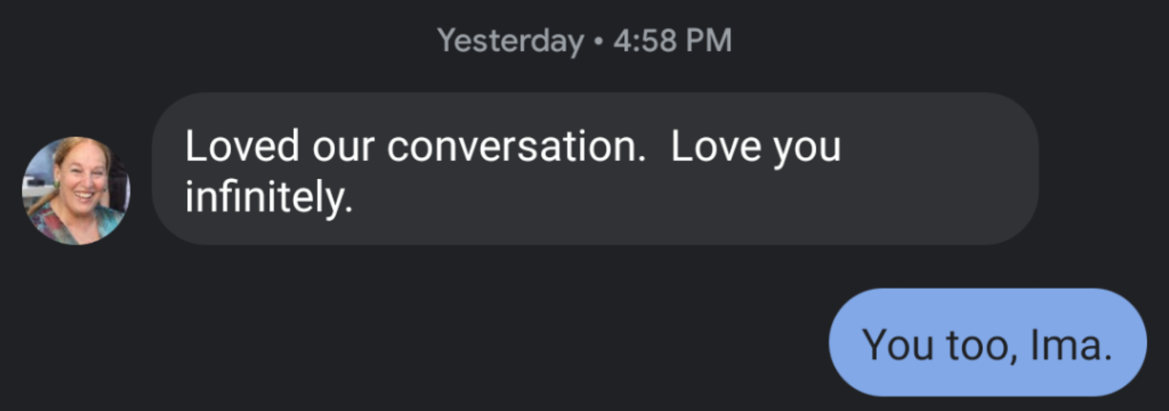Click the word 'Yesterday' in the header
Image resolution: width=1169 pixels, height=411 pixels.
510,42
